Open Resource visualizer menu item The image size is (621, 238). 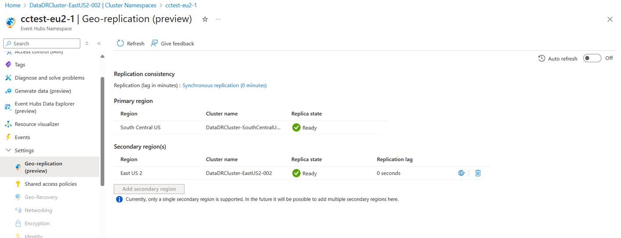tap(37, 124)
